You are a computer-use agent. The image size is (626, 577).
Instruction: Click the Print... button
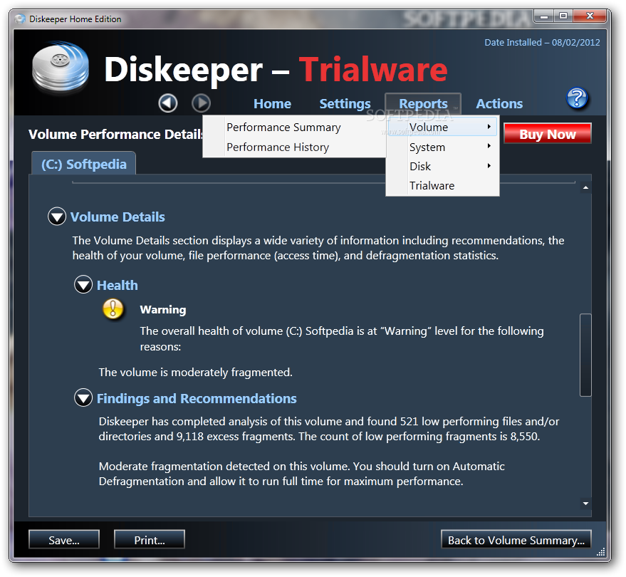[x=150, y=540]
